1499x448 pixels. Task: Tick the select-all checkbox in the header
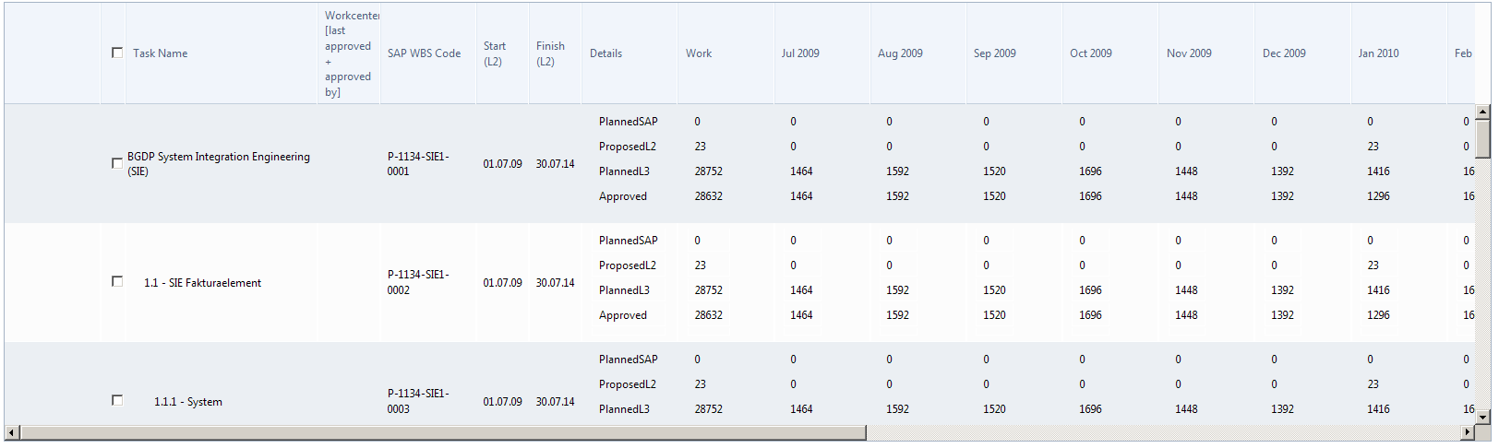117,53
